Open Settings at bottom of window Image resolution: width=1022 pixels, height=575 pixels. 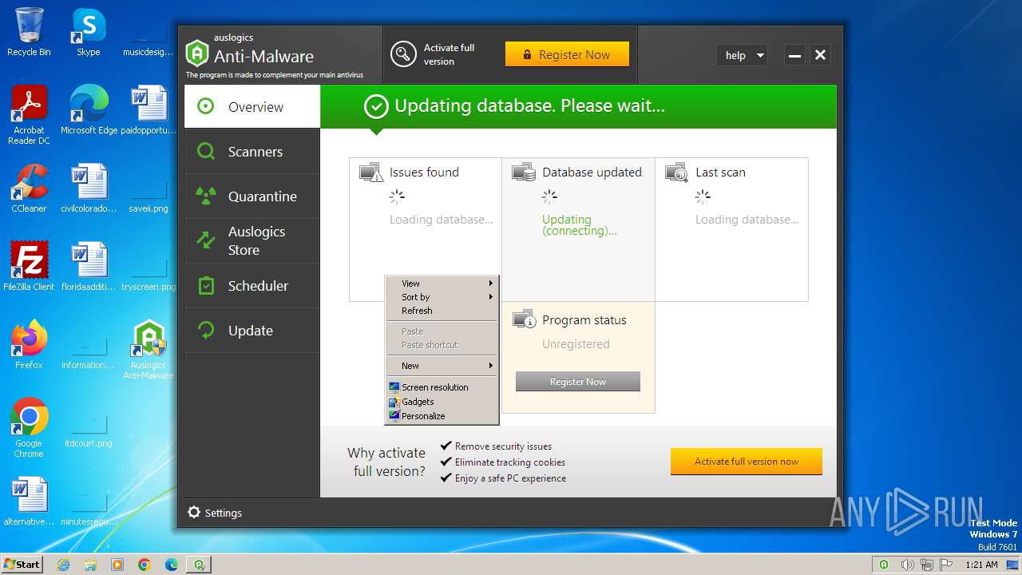(215, 513)
